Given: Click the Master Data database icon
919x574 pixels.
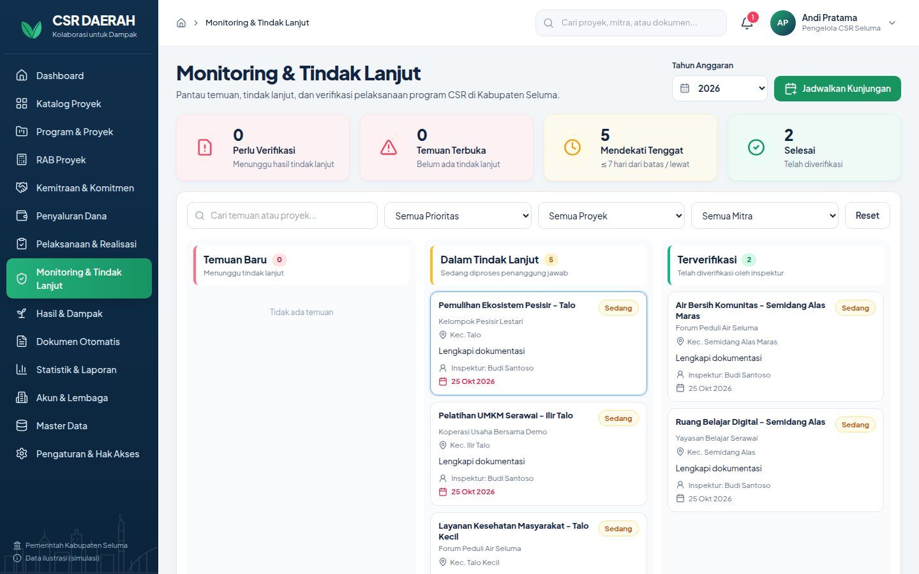Looking at the screenshot, I should point(22,425).
